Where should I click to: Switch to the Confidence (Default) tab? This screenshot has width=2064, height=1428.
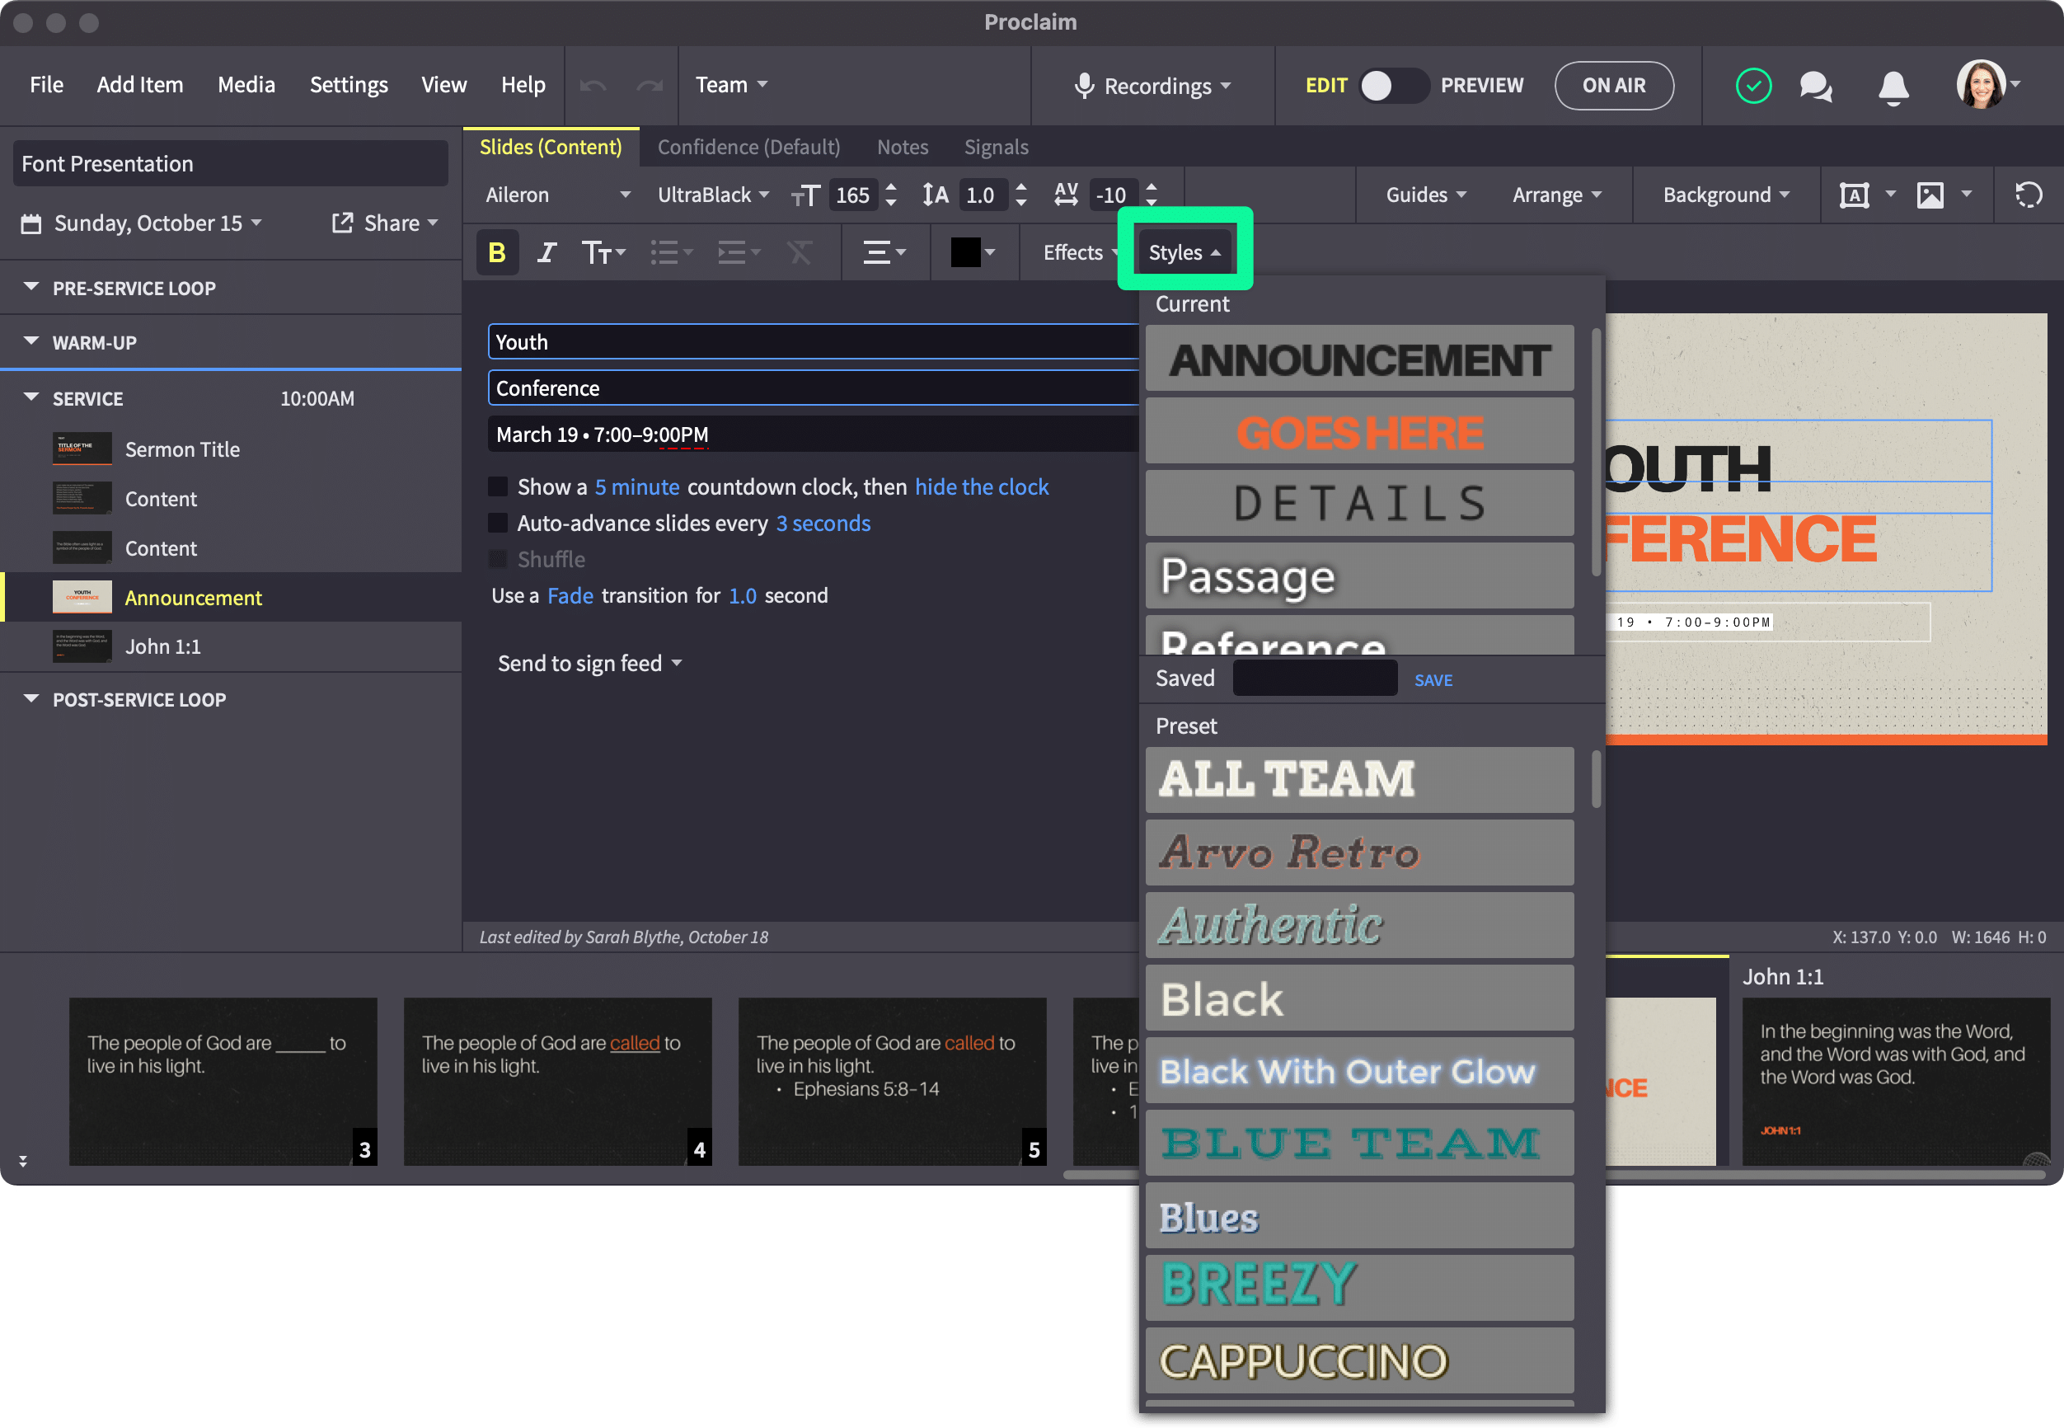pos(748,147)
